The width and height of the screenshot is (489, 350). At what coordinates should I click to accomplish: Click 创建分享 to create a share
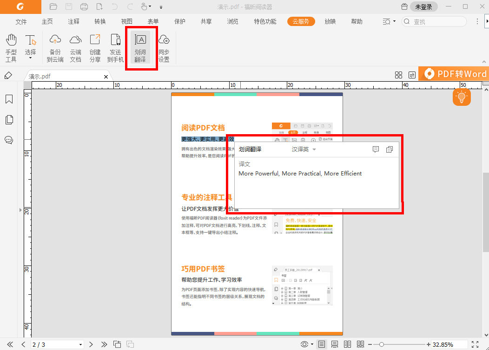tap(95, 46)
